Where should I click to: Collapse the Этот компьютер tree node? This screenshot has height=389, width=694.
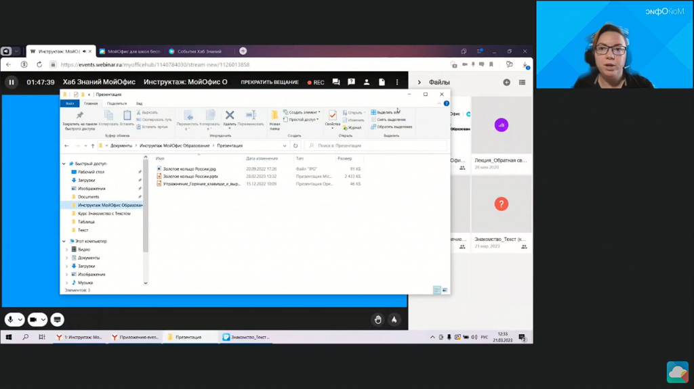click(64, 242)
